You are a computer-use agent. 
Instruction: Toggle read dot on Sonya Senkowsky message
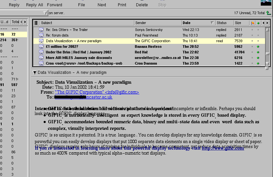[x=258, y=30]
